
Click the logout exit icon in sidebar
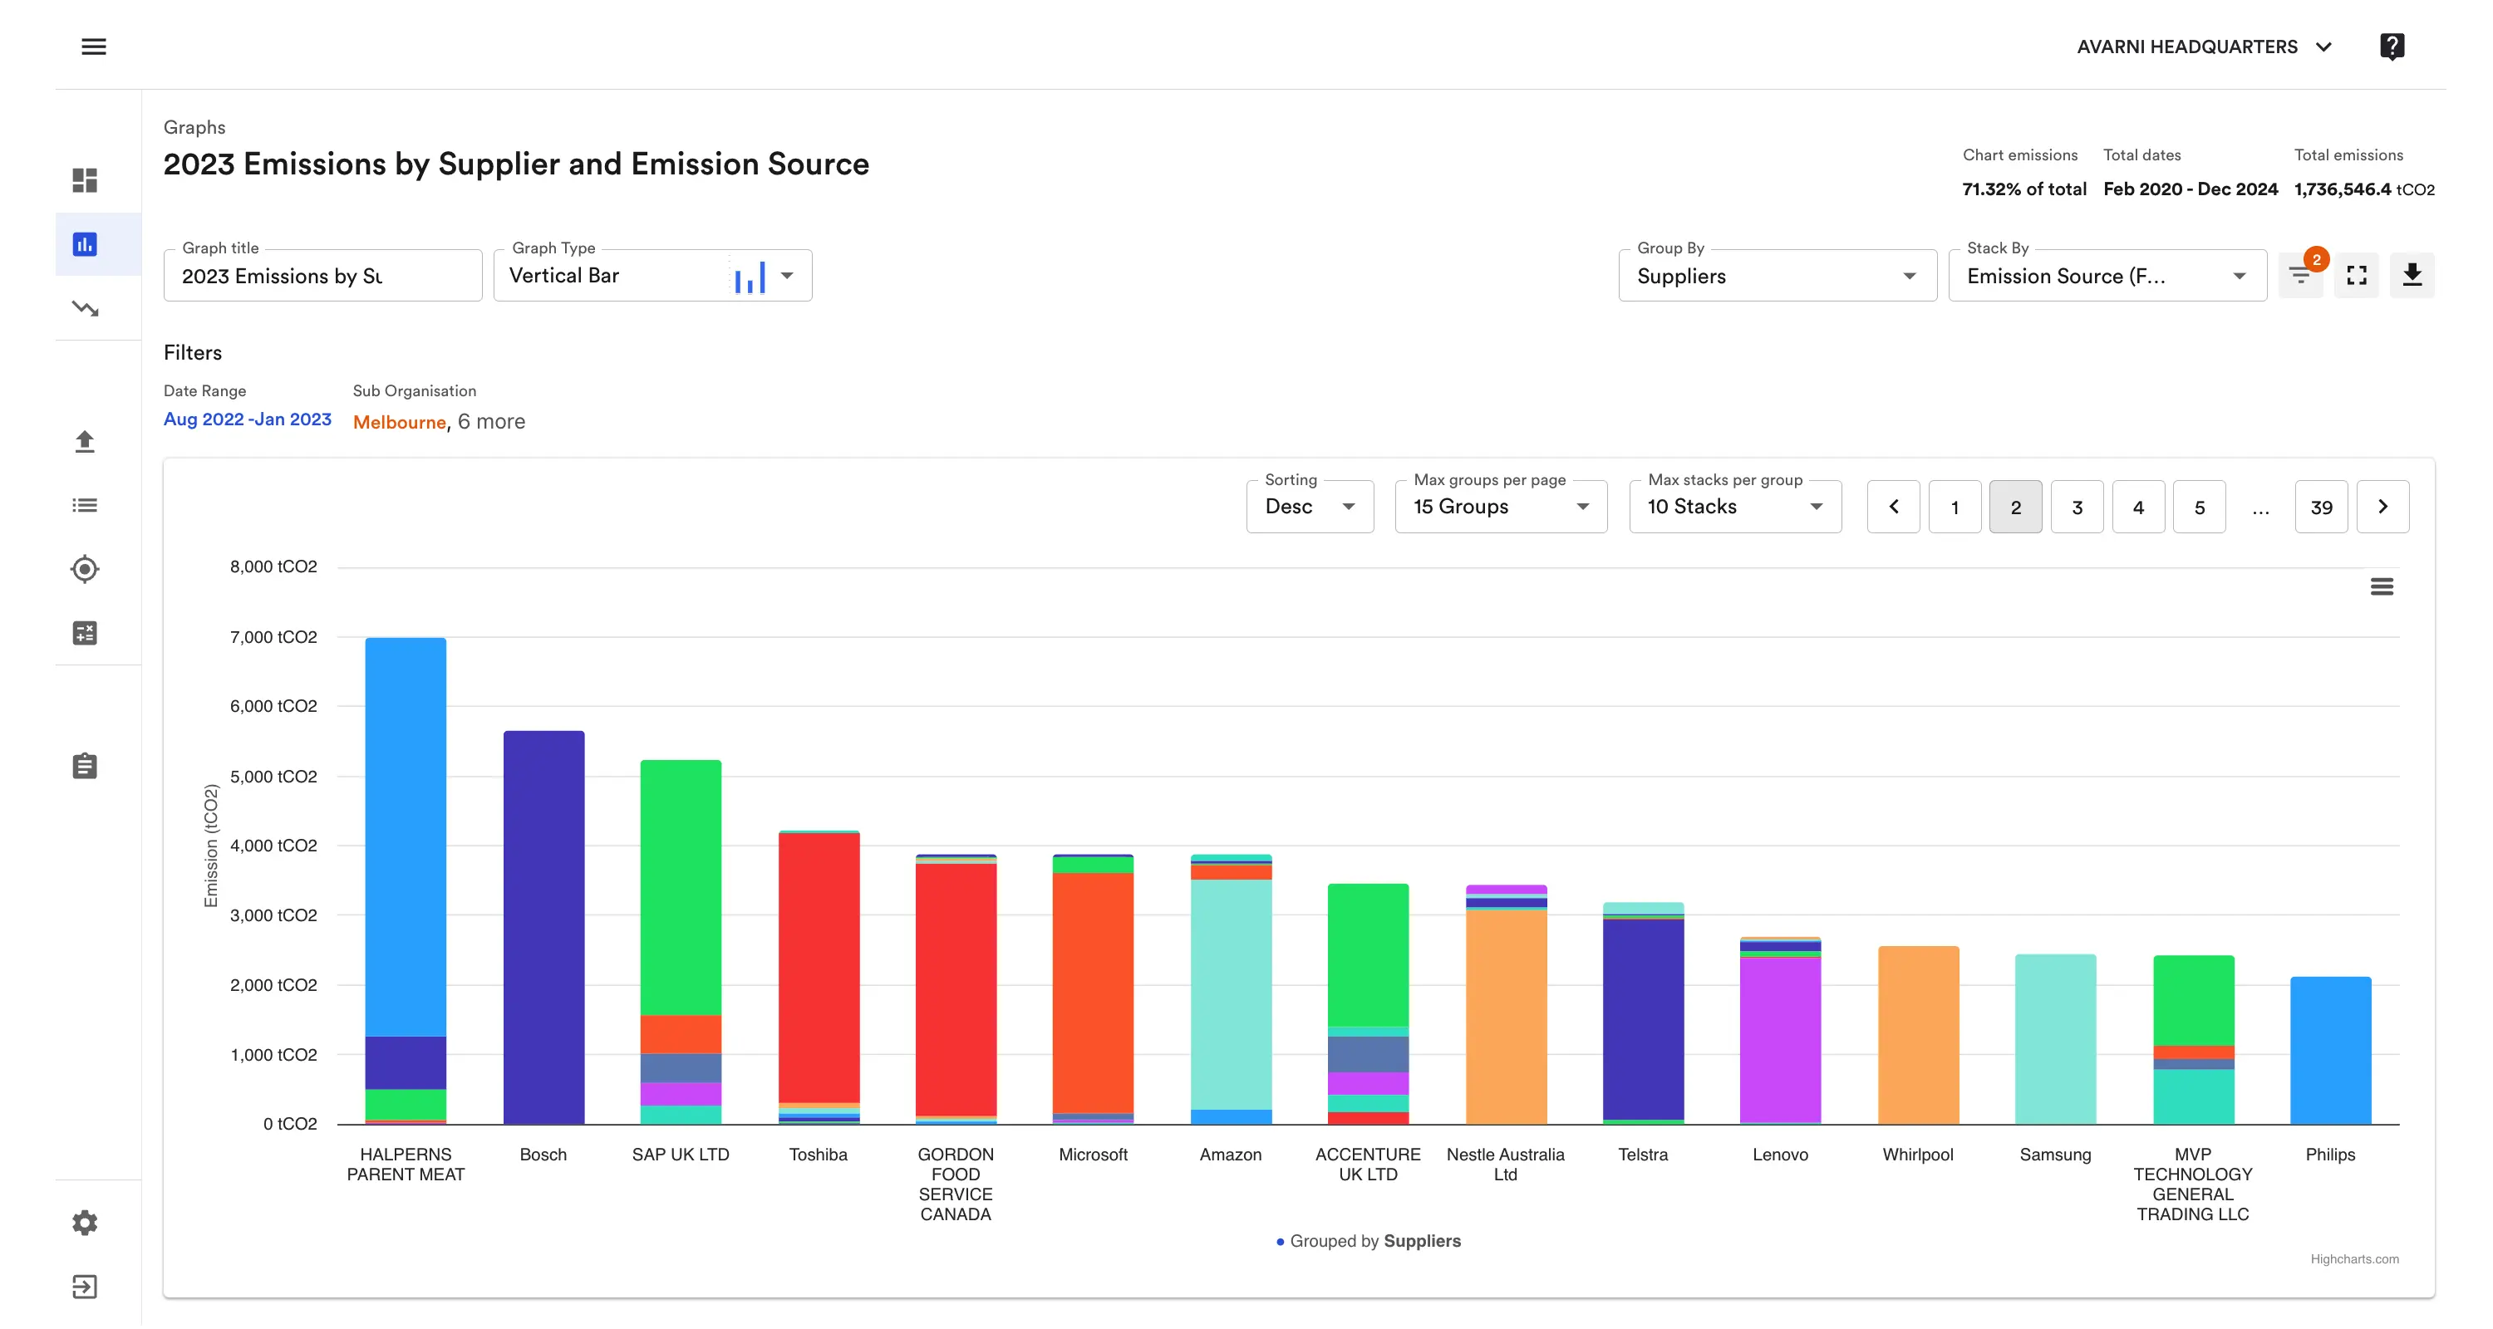(x=85, y=1287)
